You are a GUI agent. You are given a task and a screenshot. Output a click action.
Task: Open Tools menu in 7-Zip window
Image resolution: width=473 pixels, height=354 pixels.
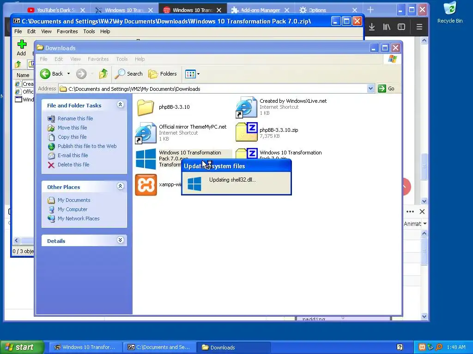click(89, 31)
